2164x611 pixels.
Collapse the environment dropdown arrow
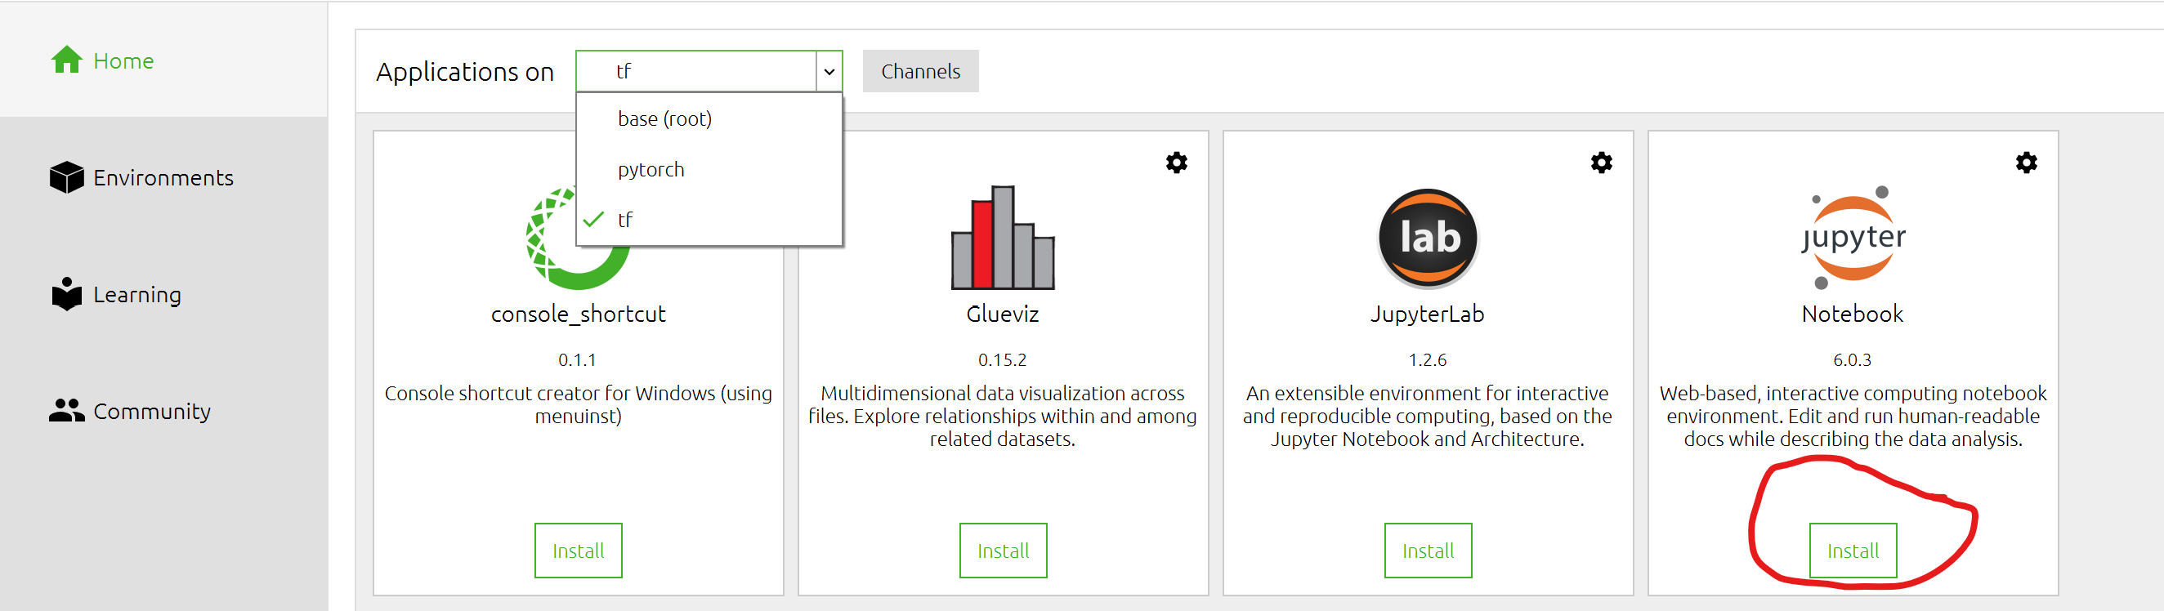point(829,71)
